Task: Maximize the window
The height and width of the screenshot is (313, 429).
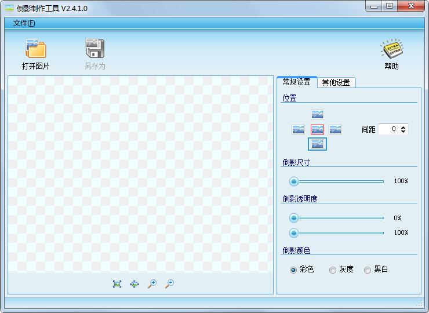Action: pyautogui.click(x=390, y=6)
